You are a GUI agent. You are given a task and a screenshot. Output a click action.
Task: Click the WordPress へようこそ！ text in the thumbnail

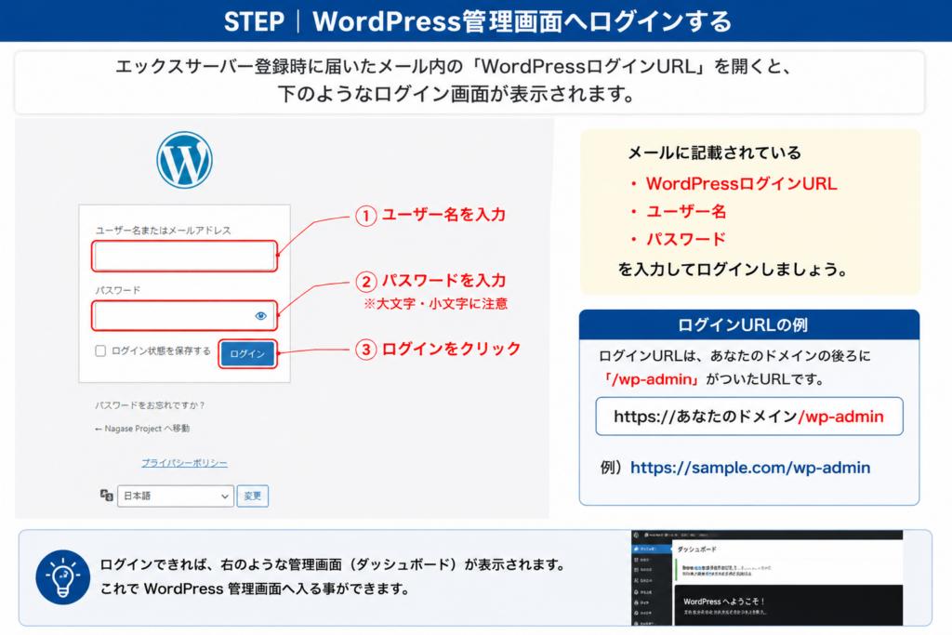[x=723, y=602]
